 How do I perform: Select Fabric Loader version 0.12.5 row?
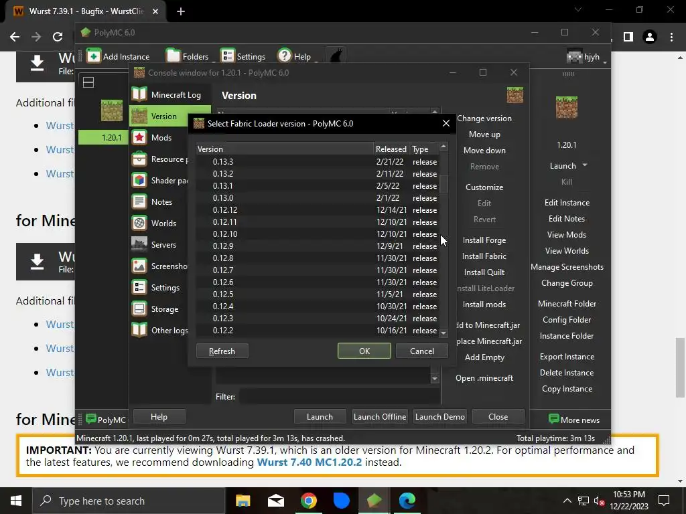point(317,294)
